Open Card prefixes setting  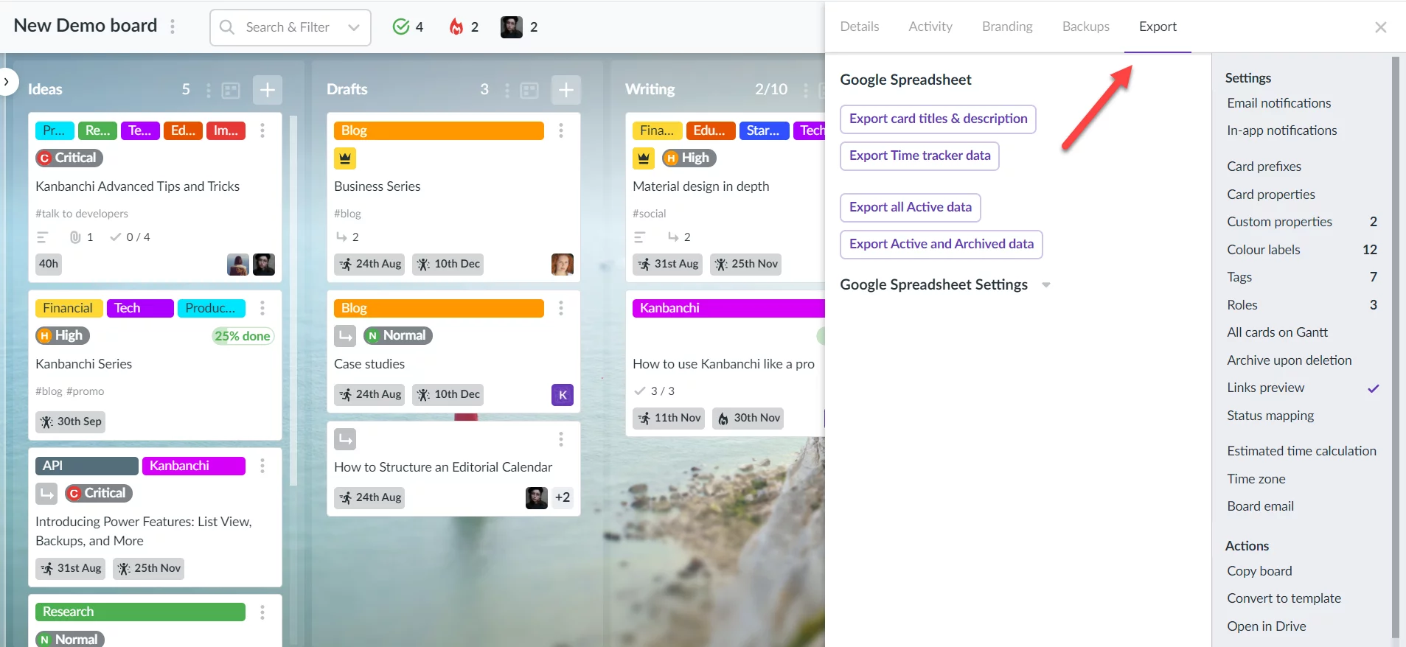[1264, 167]
